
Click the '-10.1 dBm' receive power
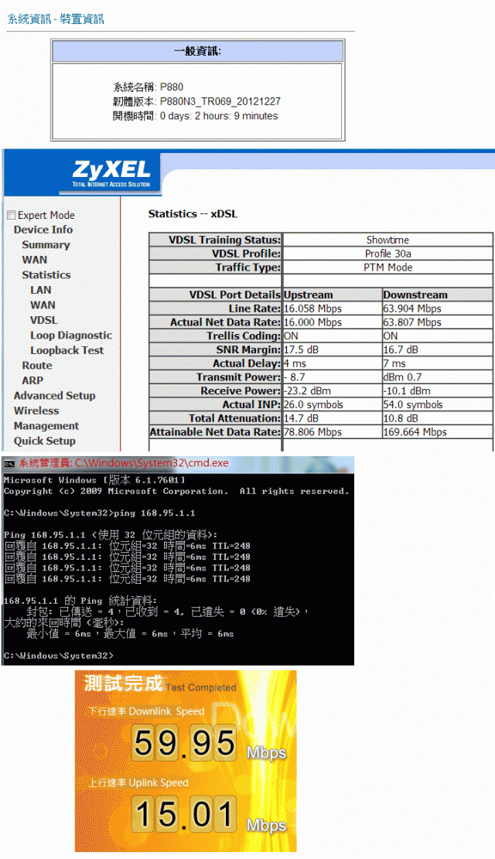tap(407, 390)
